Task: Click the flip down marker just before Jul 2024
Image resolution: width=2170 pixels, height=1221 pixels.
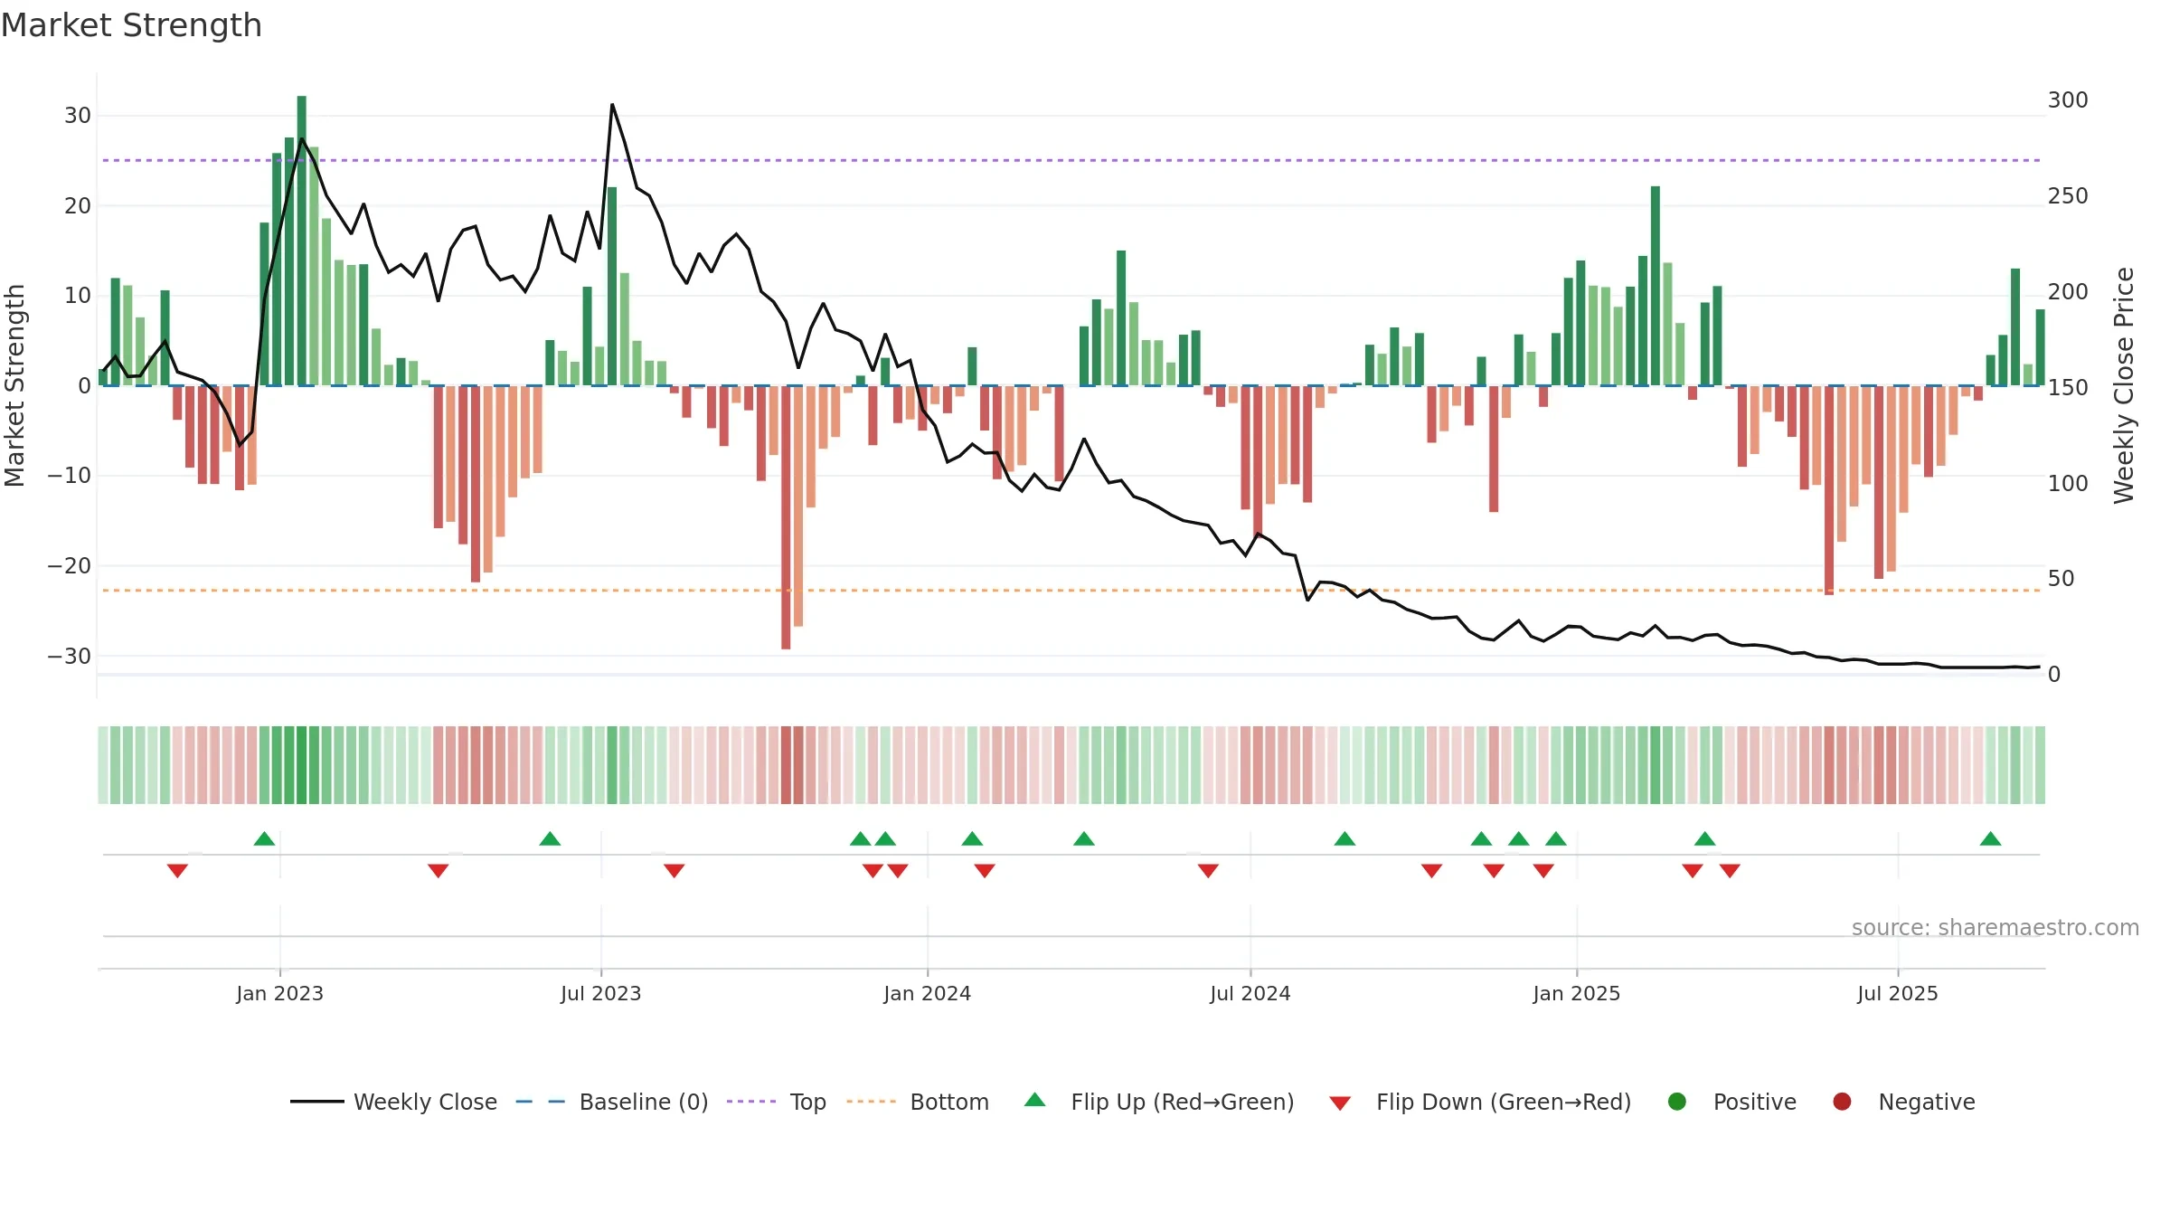Action: pos(1208,870)
